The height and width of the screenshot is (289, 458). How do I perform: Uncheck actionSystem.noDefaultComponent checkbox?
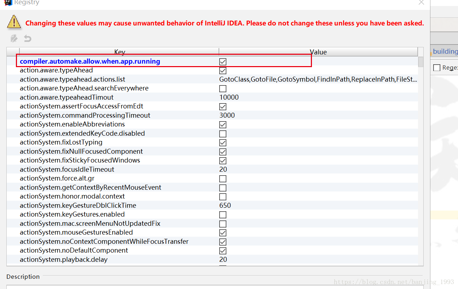[223, 251]
